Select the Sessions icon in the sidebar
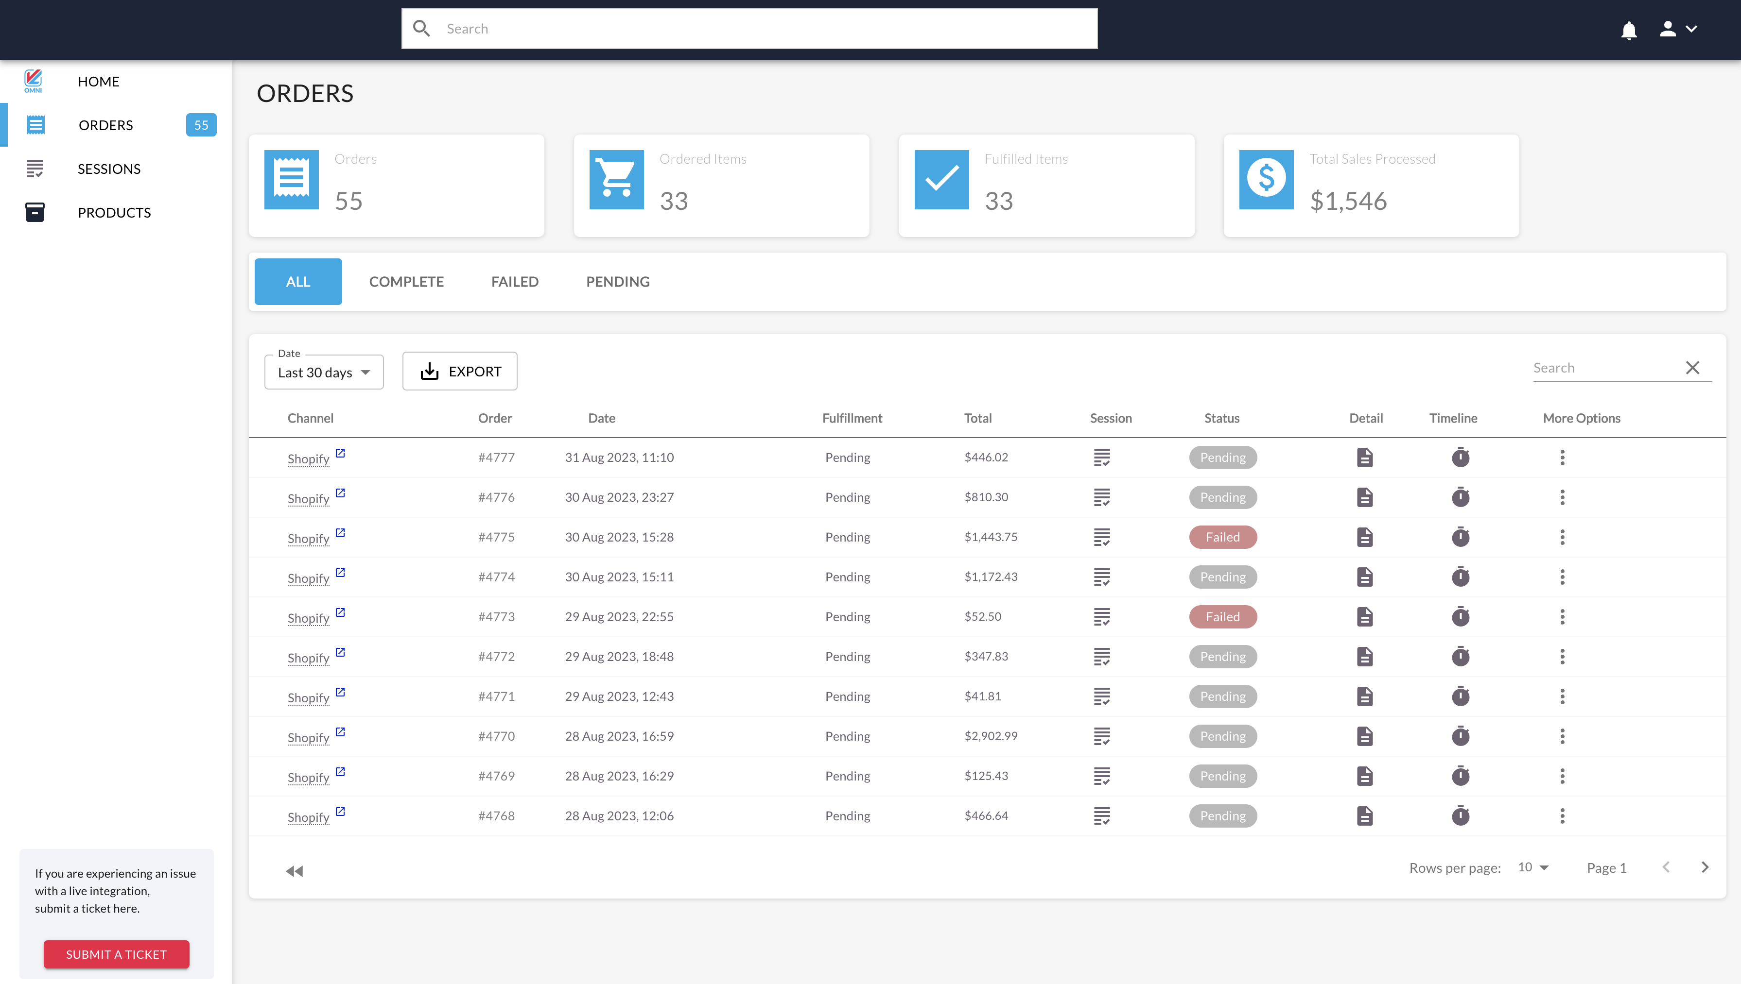This screenshot has width=1741, height=984. [35, 168]
